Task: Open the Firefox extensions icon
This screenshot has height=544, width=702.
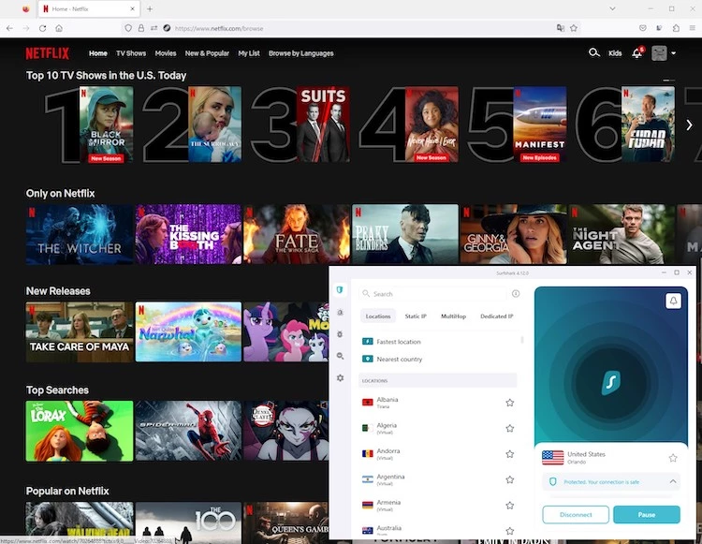Action: point(676,28)
